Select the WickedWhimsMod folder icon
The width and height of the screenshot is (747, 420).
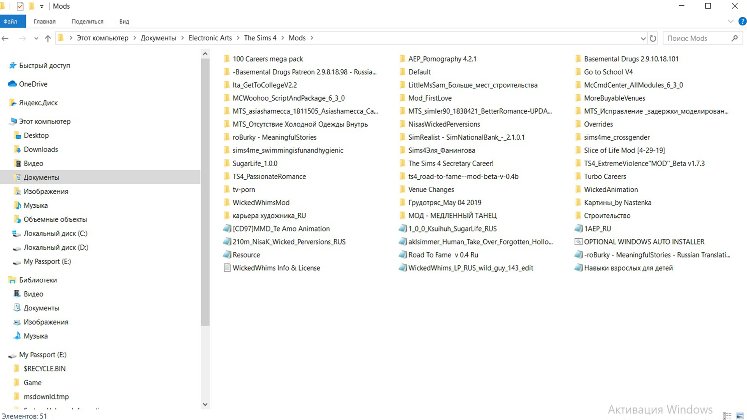[x=227, y=203]
